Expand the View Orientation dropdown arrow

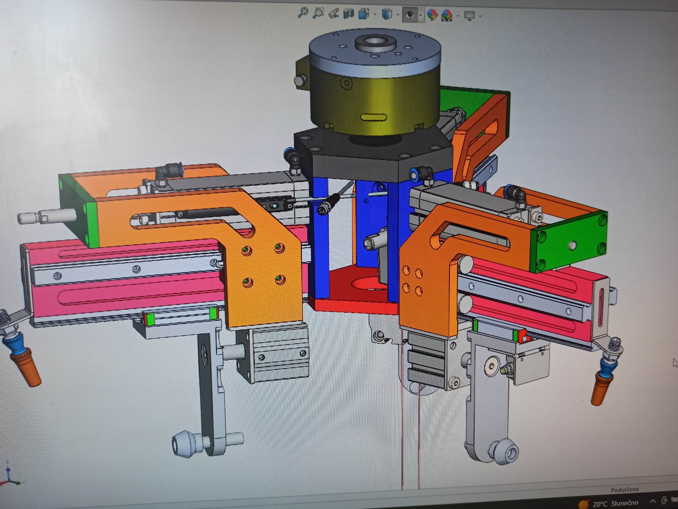click(x=375, y=15)
